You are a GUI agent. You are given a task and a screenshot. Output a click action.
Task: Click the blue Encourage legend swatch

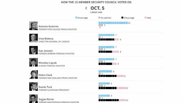(76, 18)
